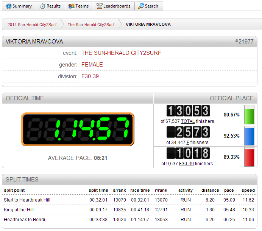Select bib number #21977
The image size is (262, 231).
tap(244, 41)
